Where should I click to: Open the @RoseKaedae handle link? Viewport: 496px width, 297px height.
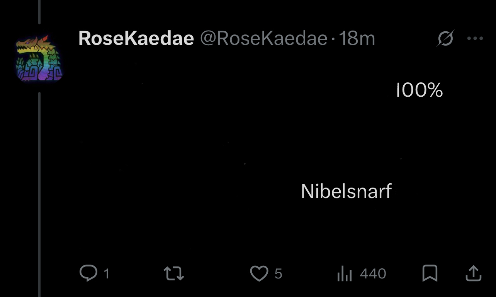click(263, 39)
